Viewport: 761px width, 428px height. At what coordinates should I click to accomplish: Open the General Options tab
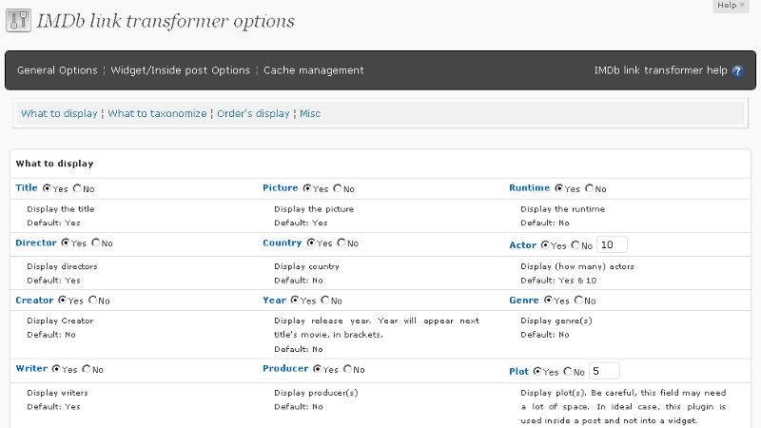(x=57, y=70)
